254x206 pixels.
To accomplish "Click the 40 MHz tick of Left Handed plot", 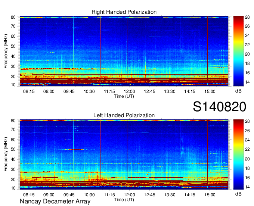I will pyautogui.click(x=13, y=159).
